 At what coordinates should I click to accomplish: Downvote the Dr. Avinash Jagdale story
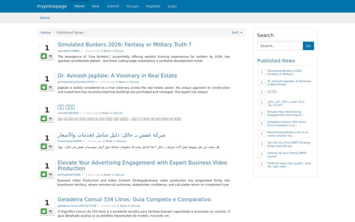coord(50,87)
